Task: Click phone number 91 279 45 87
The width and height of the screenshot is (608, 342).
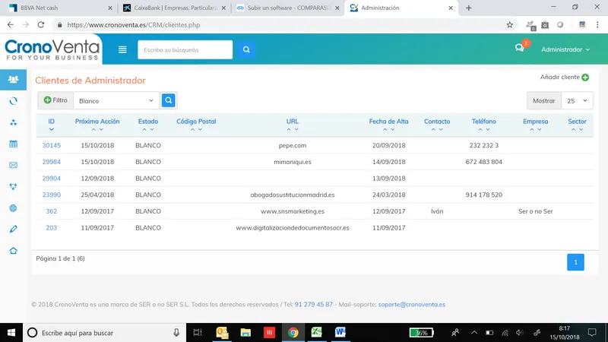Action: pos(314,305)
